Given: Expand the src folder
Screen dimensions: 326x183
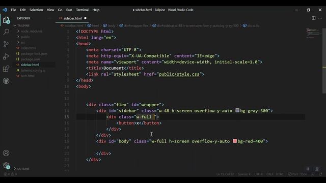Looking at the screenshot, I should pyautogui.click(x=23, y=42).
